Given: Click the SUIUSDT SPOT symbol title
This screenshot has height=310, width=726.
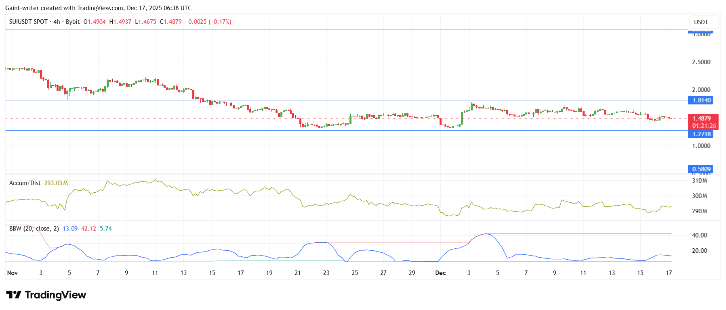Looking at the screenshot, I should [x=28, y=22].
